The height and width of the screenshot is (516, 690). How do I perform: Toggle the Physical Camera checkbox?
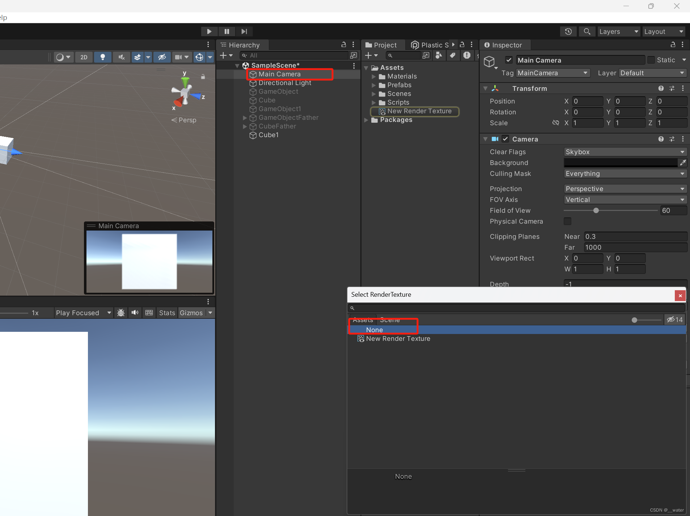567,221
